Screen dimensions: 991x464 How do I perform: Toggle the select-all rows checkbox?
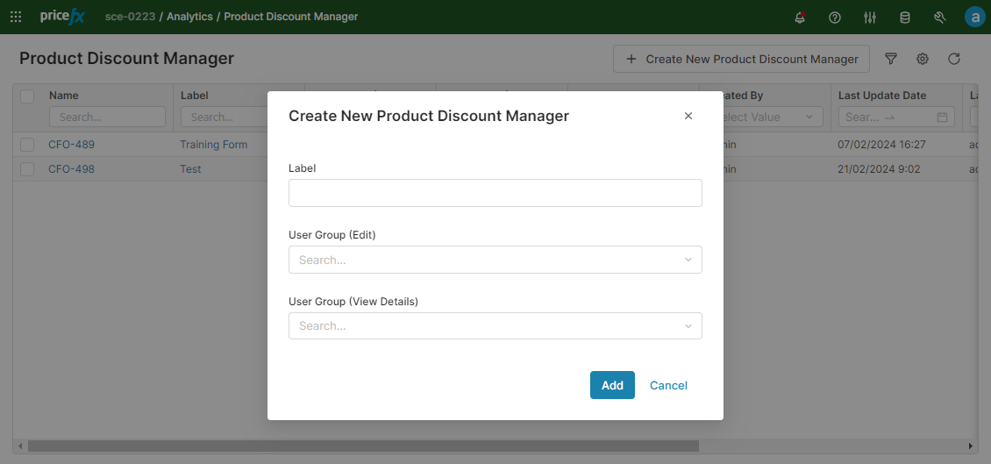(27, 96)
